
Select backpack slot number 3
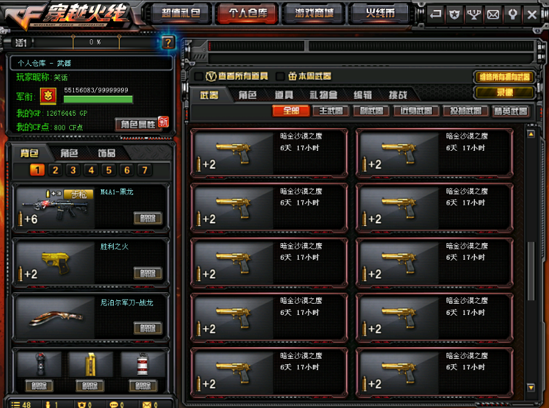coord(73,170)
